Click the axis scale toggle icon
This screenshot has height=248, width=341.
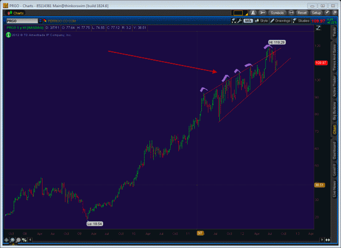(318, 28)
